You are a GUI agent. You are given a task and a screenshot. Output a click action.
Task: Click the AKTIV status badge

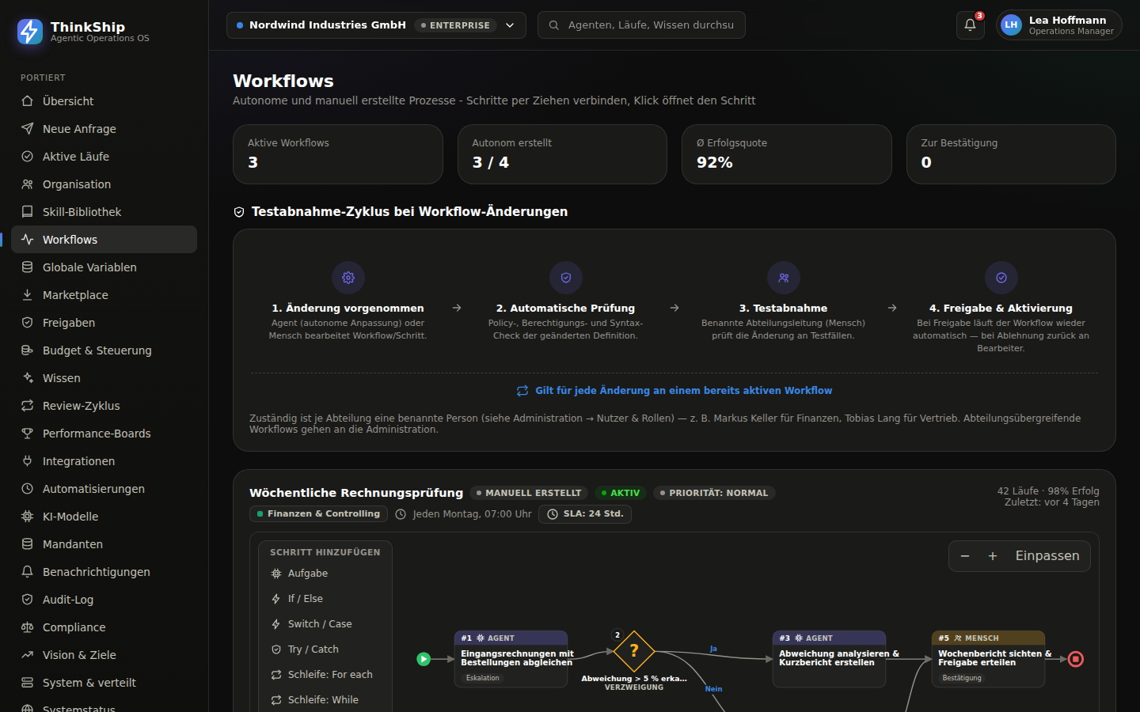[621, 493]
